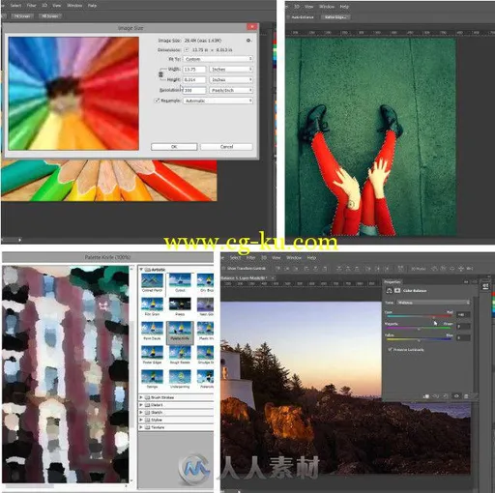The image size is (495, 493).
Task: Toggle the Auto-Enhance checkbox
Action: [x=288, y=17]
